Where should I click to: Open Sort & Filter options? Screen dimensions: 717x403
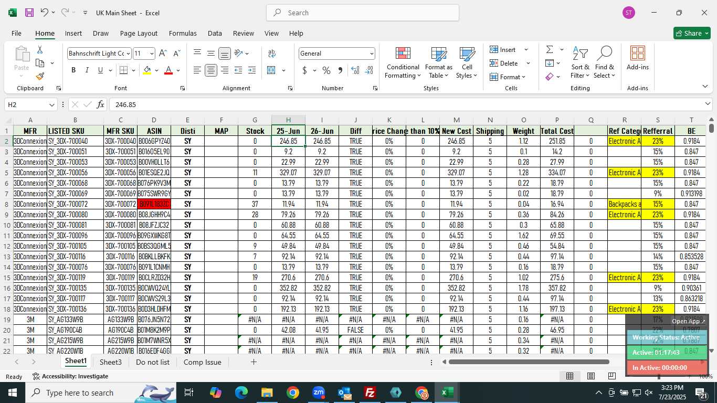click(x=580, y=62)
